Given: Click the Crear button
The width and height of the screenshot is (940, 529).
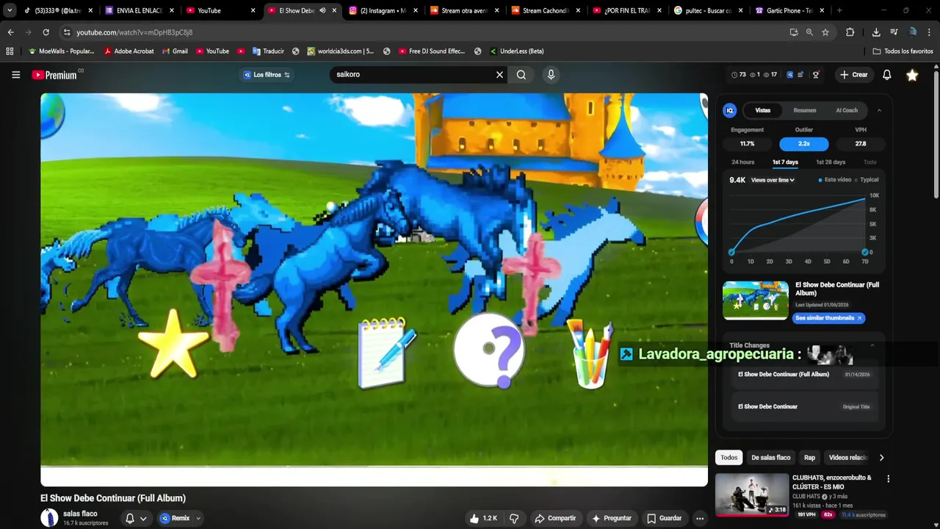Looking at the screenshot, I should 854,74.
